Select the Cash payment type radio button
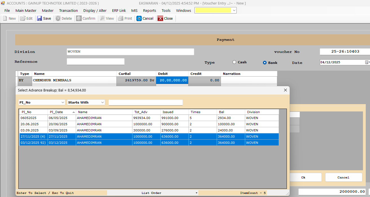Image resolution: width=370 pixels, height=197 pixels. 234,62
